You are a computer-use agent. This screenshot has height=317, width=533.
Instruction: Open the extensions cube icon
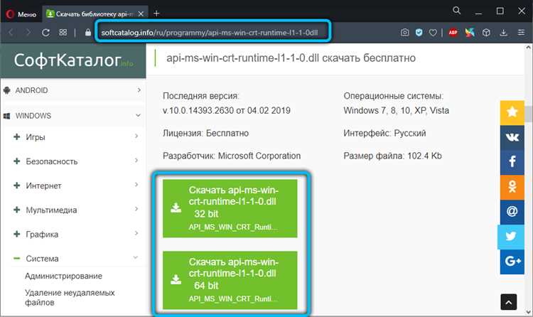tap(486, 33)
